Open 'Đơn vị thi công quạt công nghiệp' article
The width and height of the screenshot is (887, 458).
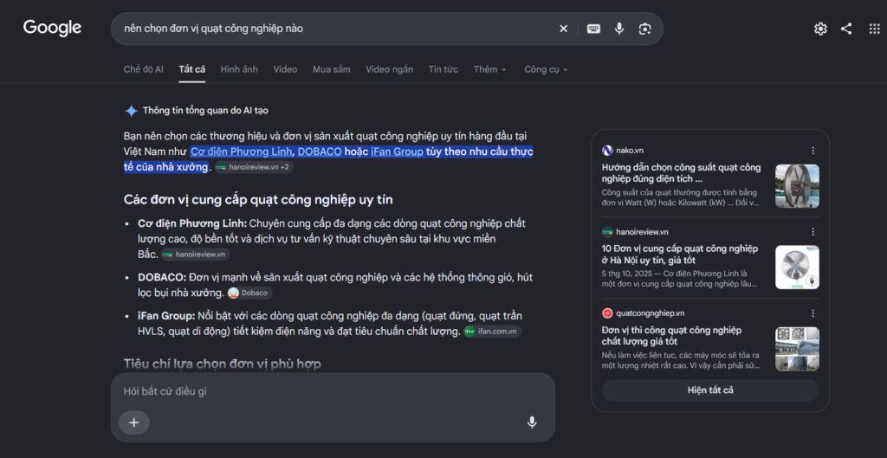coord(671,336)
